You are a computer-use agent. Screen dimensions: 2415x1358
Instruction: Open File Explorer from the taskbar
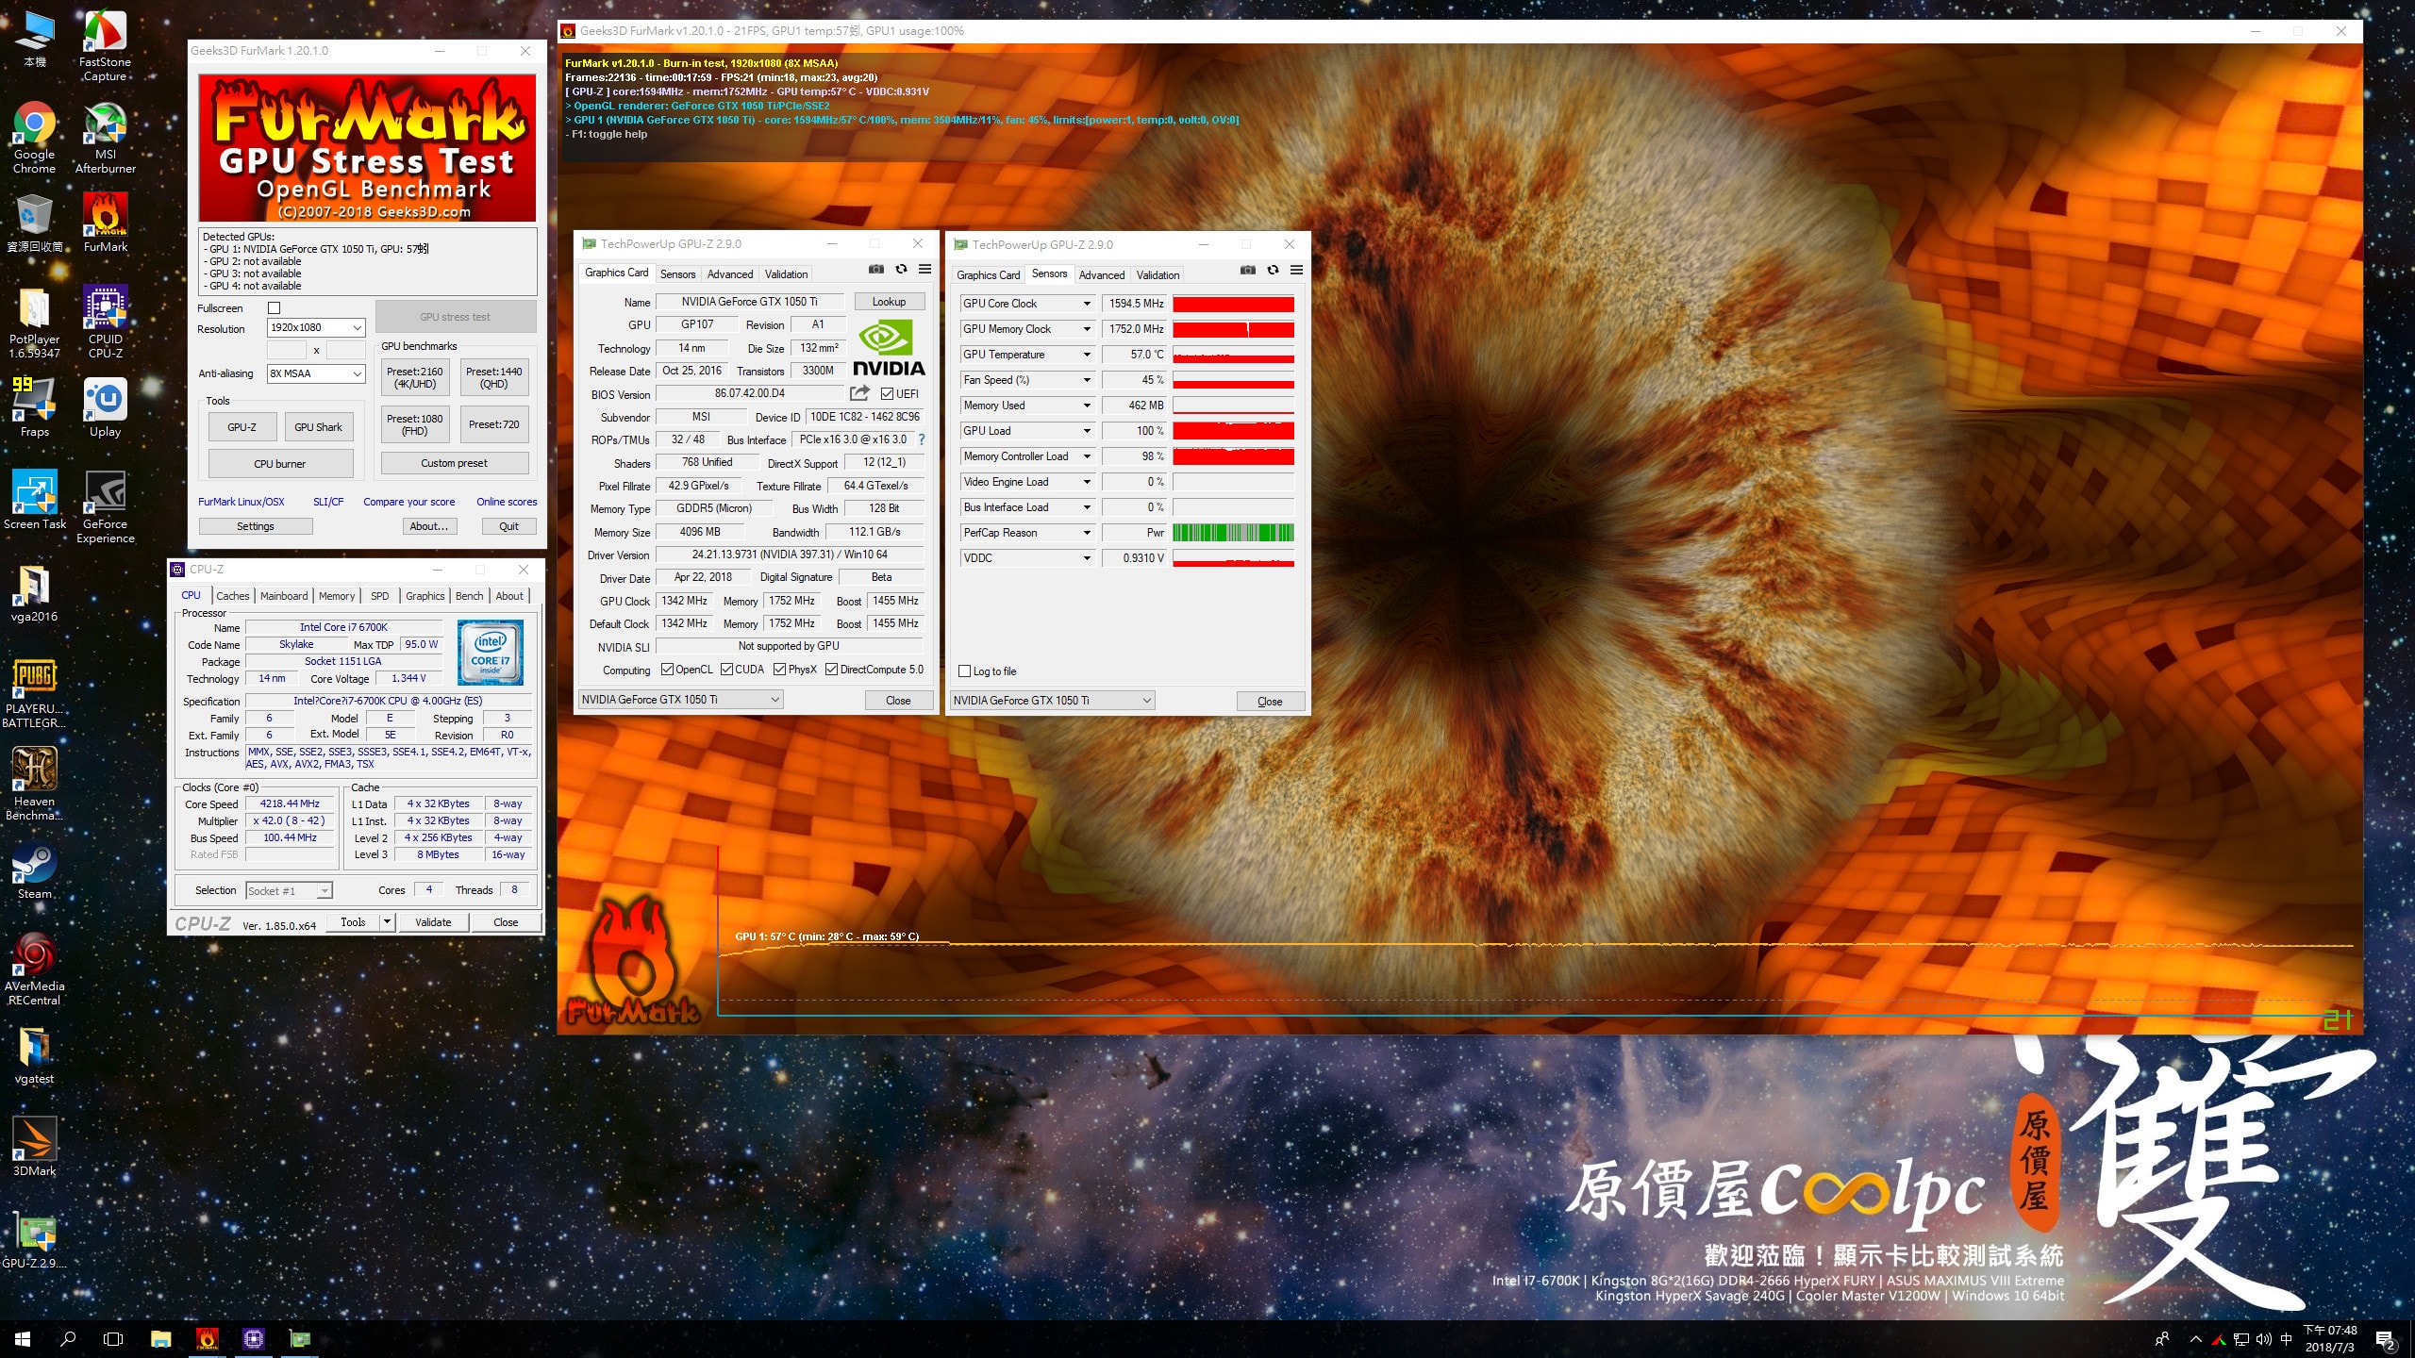click(x=160, y=1339)
